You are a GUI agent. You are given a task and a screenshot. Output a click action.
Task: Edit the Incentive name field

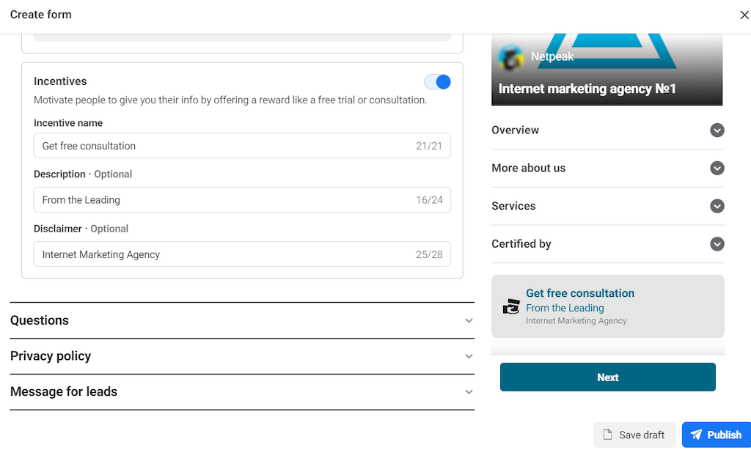tap(242, 146)
